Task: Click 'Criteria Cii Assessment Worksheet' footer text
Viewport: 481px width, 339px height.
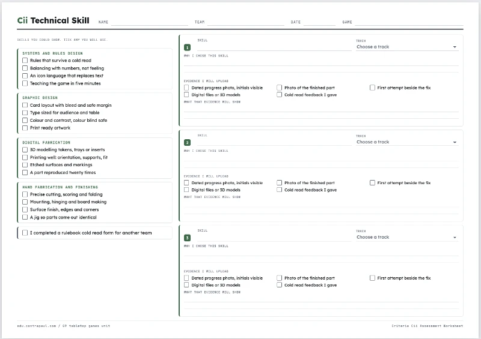Action: [x=427, y=326]
